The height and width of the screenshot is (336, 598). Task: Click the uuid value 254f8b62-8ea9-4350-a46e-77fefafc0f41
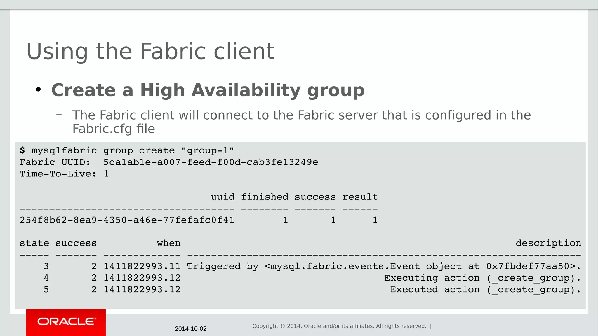tap(127, 220)
